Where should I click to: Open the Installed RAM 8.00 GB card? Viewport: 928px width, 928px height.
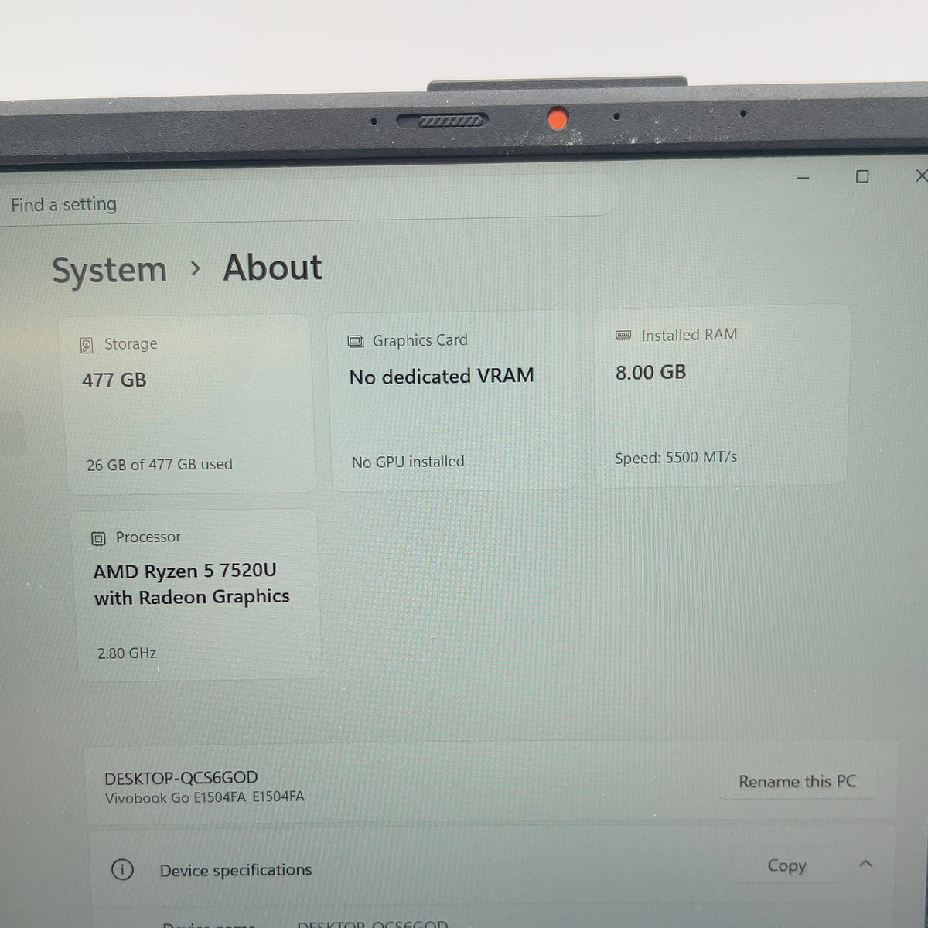pyautogui.click(x=721, y=396)
